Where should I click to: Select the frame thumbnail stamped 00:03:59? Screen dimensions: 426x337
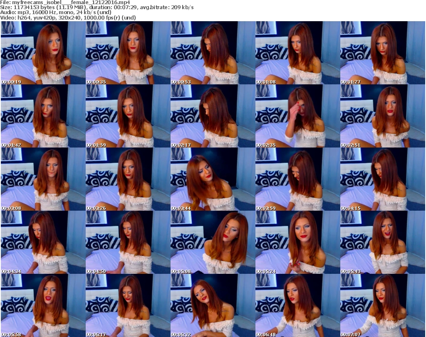point(297,179)
